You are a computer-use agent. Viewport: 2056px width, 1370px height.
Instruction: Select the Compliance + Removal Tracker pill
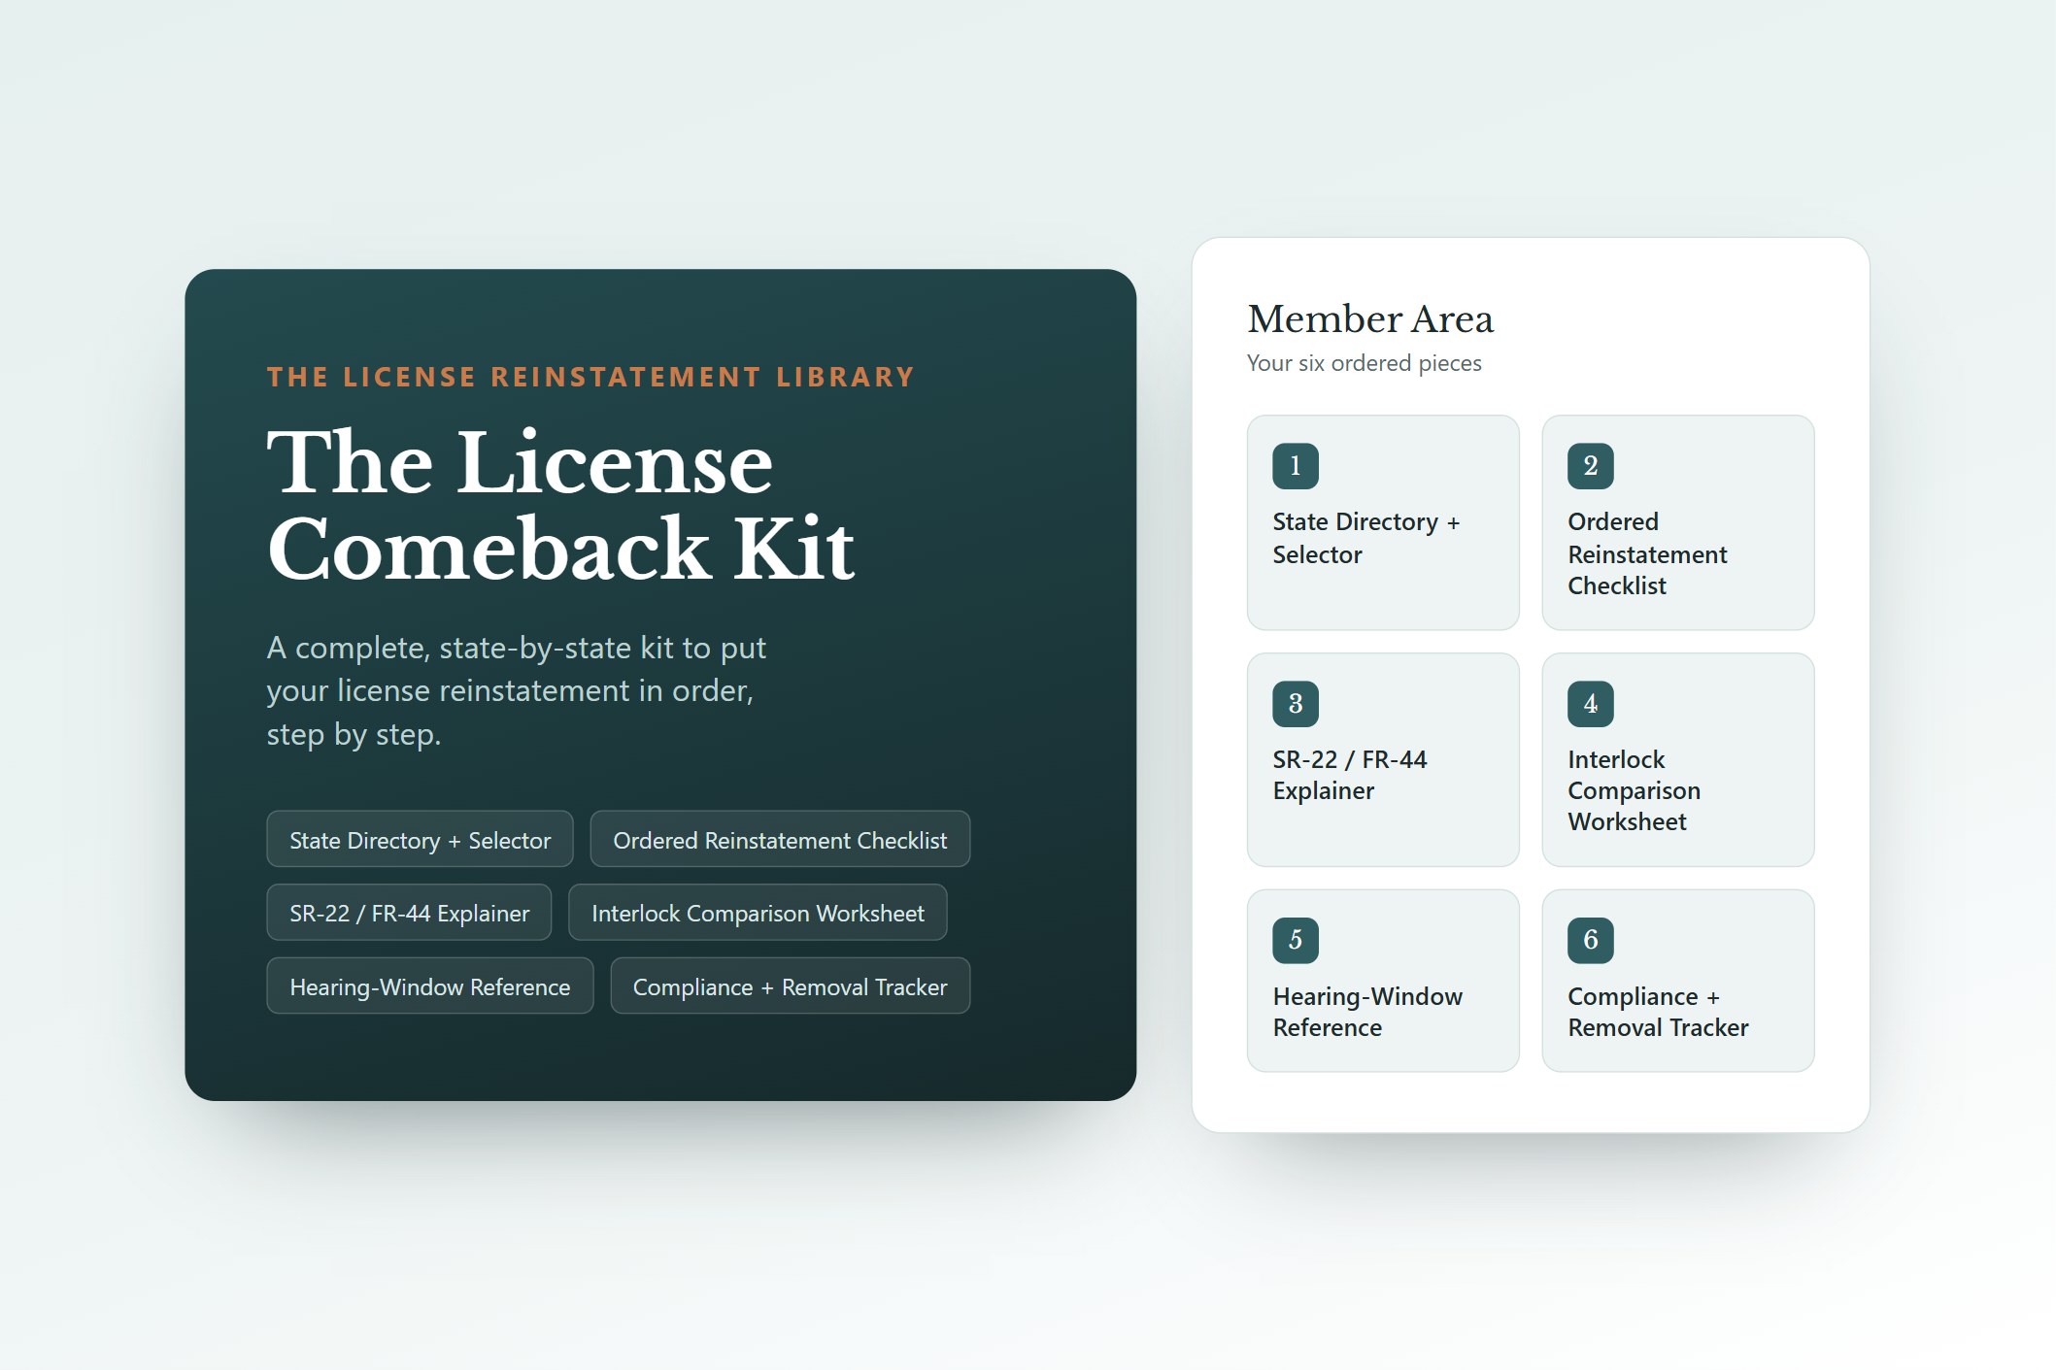click(x=790, y=986)
